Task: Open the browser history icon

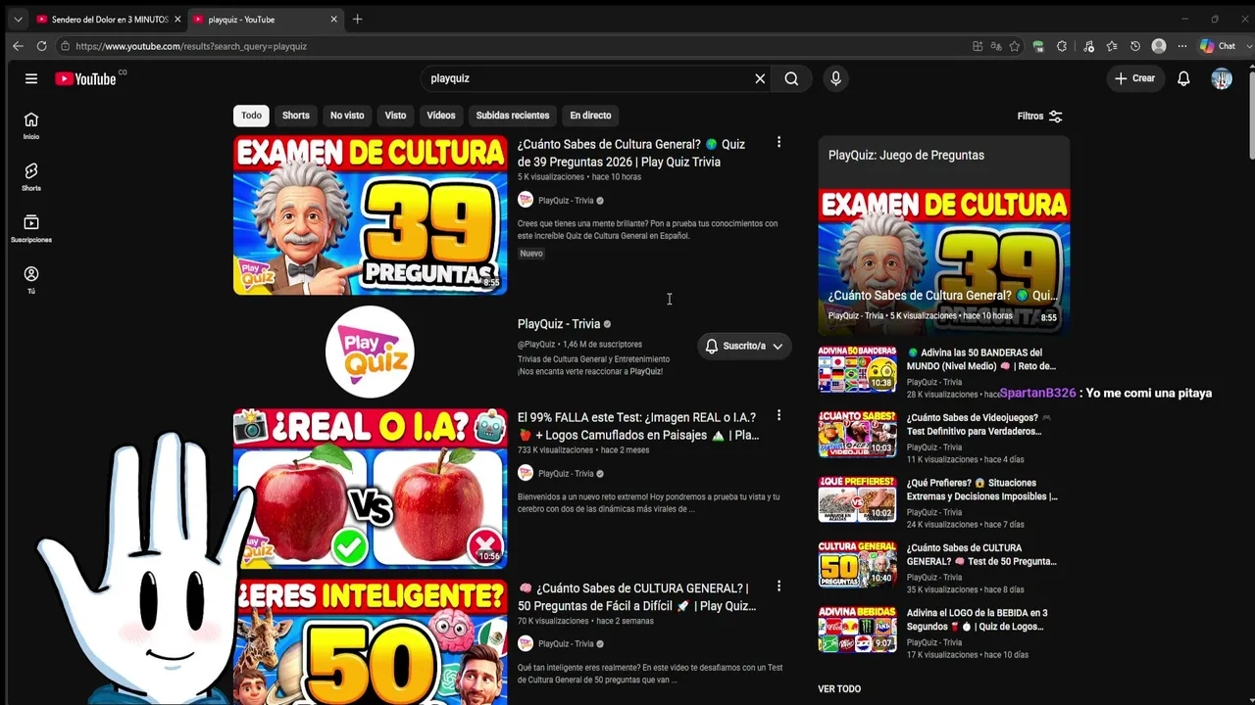Action: pyautogui.click(x=1135, y=46)
